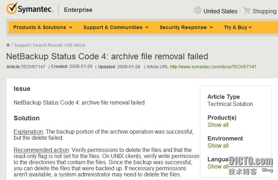Click the Symantec wordmark text
Viewport: 278px width, 180px height.
(x=36, y=10)
